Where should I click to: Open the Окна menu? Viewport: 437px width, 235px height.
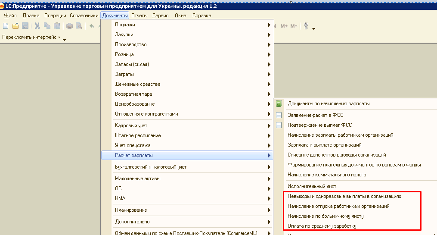pos(180,16)
